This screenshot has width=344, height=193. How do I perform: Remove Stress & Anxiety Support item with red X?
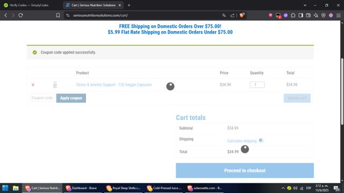[33, 85]
